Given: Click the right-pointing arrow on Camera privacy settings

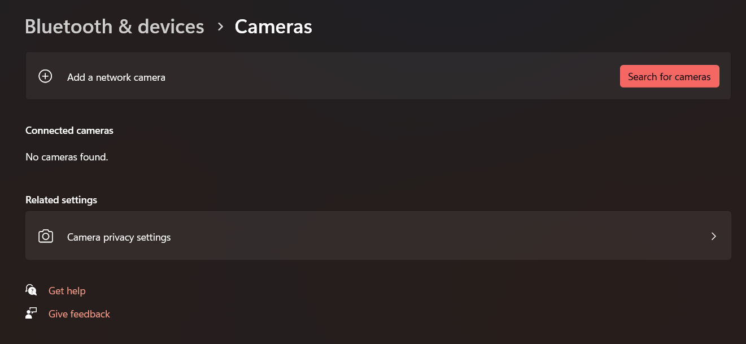Looking at the screenshot, I should tap(713, 236).
